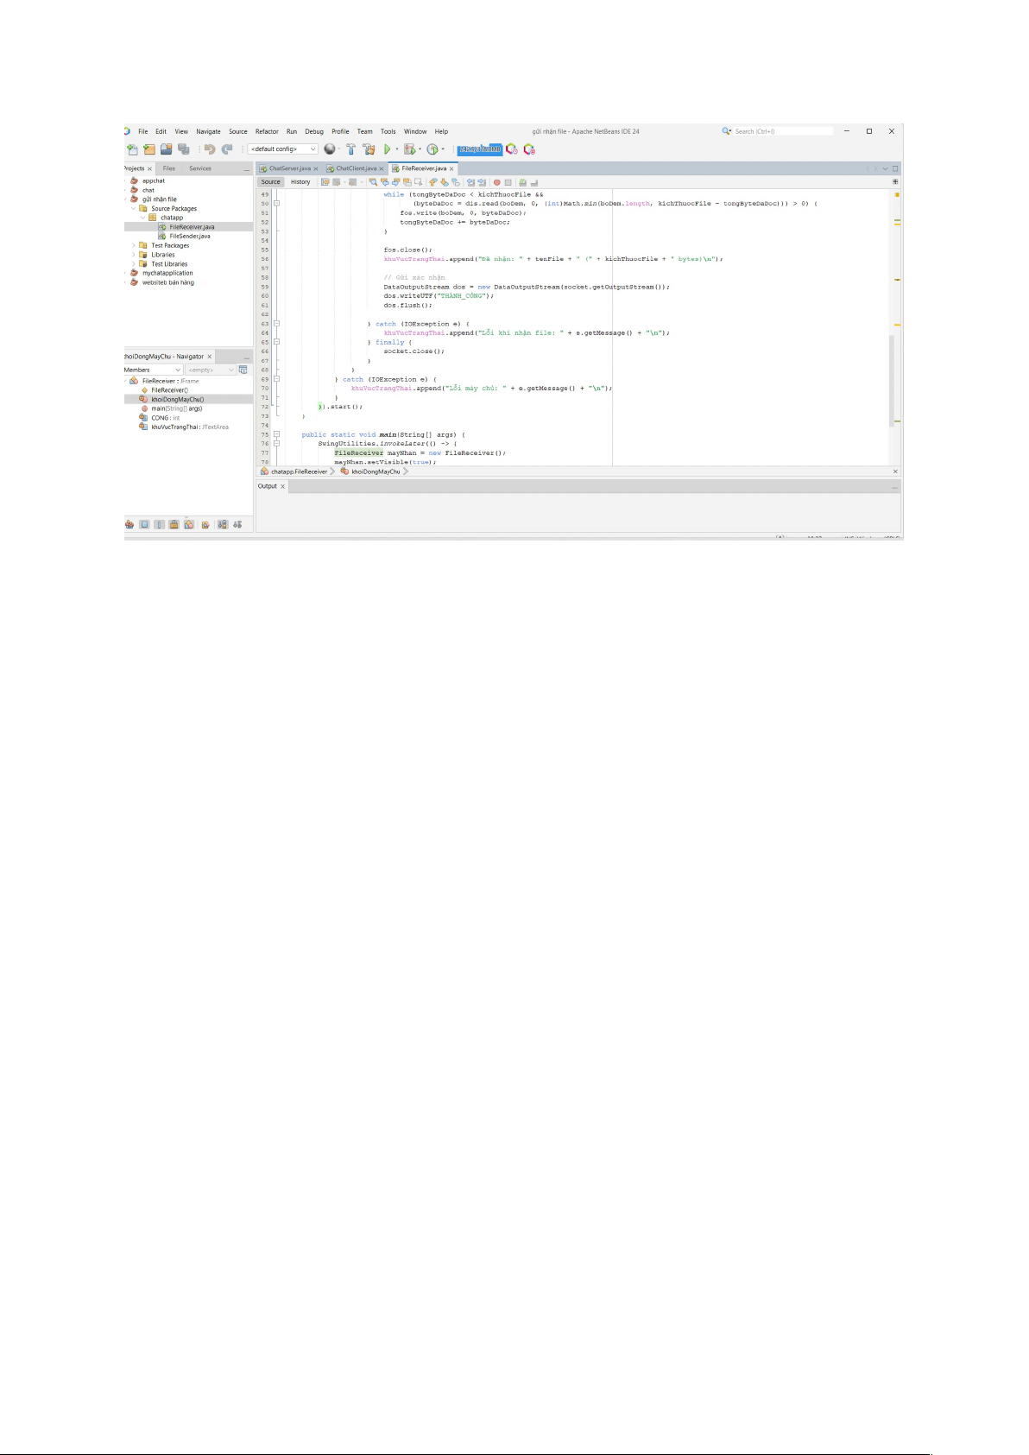Run the project with the green play icon

pos(387,149)
